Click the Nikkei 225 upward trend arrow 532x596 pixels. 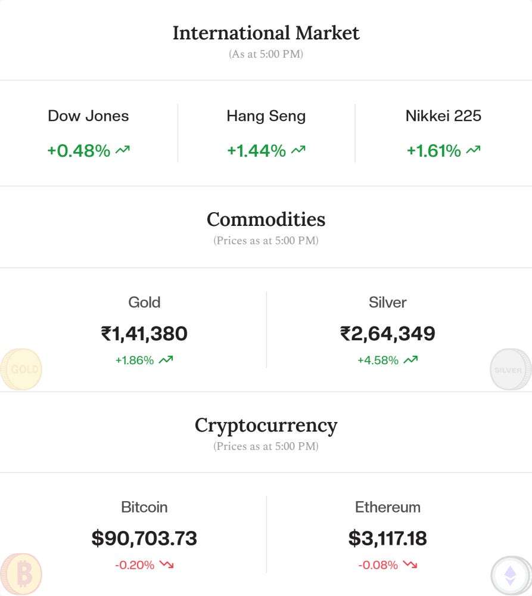[474, 151]
